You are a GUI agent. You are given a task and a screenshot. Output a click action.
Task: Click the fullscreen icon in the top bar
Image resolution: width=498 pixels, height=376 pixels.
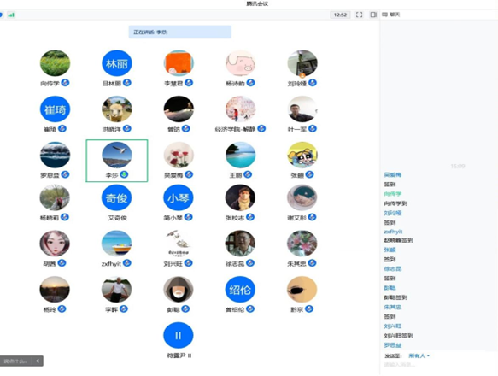(x=360, y=15)
